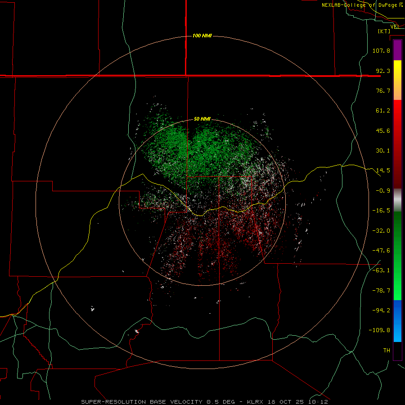Click the -16.5 value on velocity scale
Screen dimensions: 405x405
coord(381,211)
